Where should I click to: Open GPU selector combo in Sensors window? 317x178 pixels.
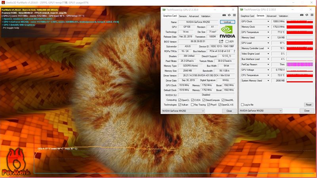[x=261, y=111]
